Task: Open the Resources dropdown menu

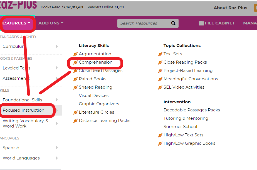Action: coord(16,23)
